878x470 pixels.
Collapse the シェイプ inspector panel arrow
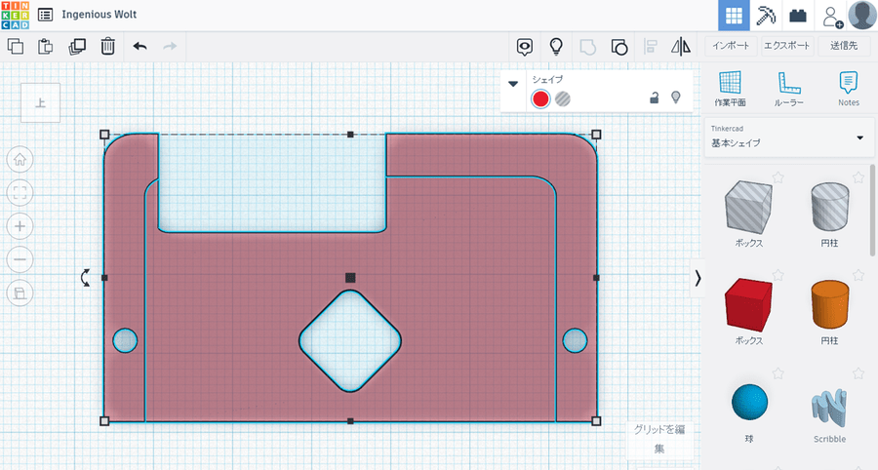pos(513,84)
